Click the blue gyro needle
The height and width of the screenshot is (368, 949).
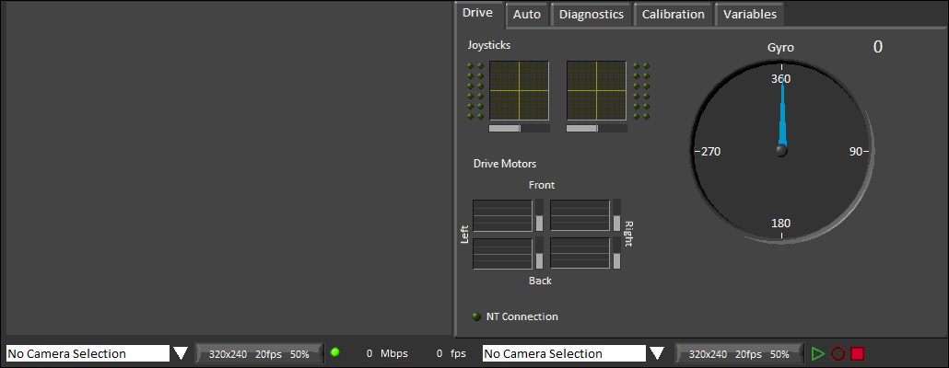pyautogui.click(x=782, y=117)
